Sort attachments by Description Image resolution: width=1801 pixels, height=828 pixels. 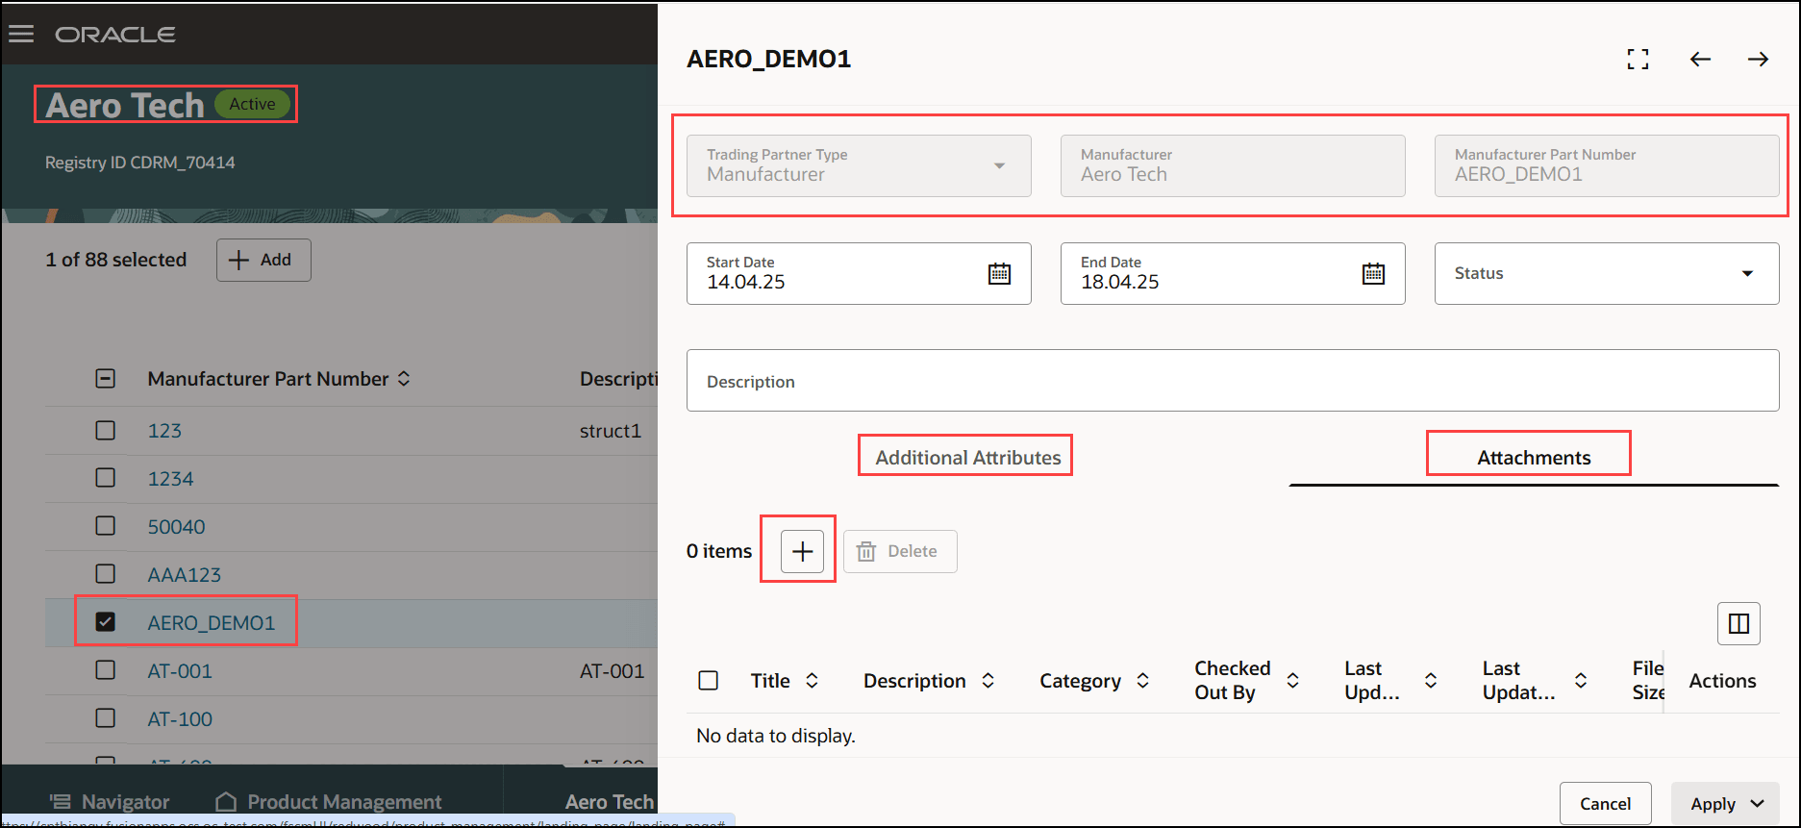click(988, 681)
